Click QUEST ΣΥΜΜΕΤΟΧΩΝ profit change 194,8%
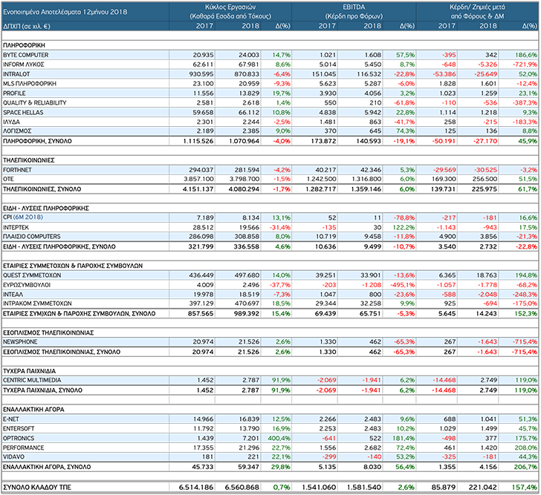 coord(527,275)
